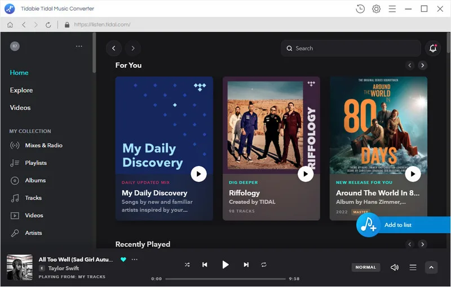Screen dimensions: 451x287
Task: Skip to previous track
Action: click(x=205, y=264)
